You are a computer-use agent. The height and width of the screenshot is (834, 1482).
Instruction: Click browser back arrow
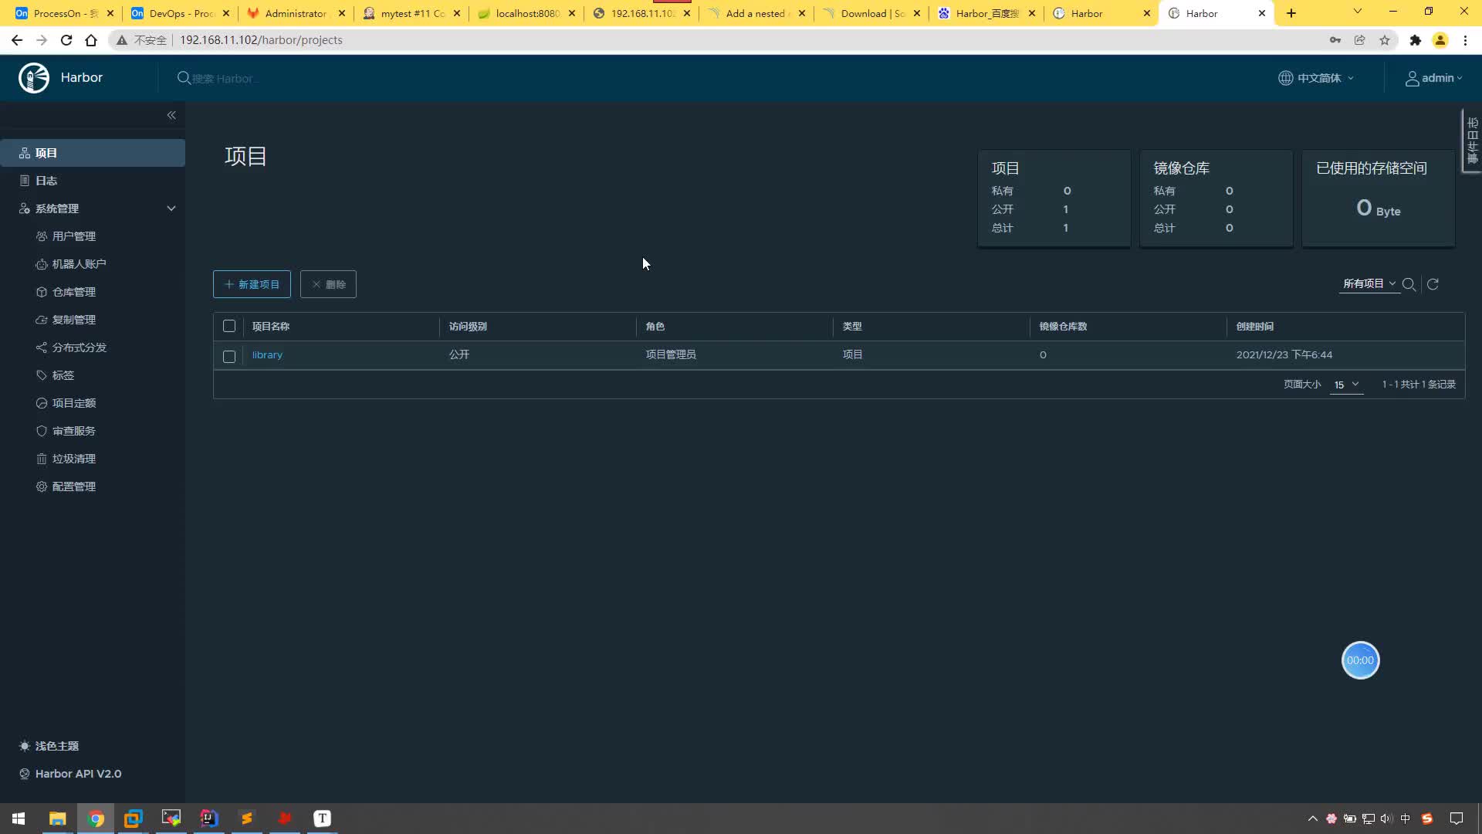(17, 40)
